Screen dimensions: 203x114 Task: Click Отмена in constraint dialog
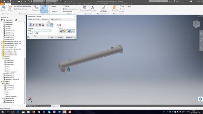pos(60,37)
